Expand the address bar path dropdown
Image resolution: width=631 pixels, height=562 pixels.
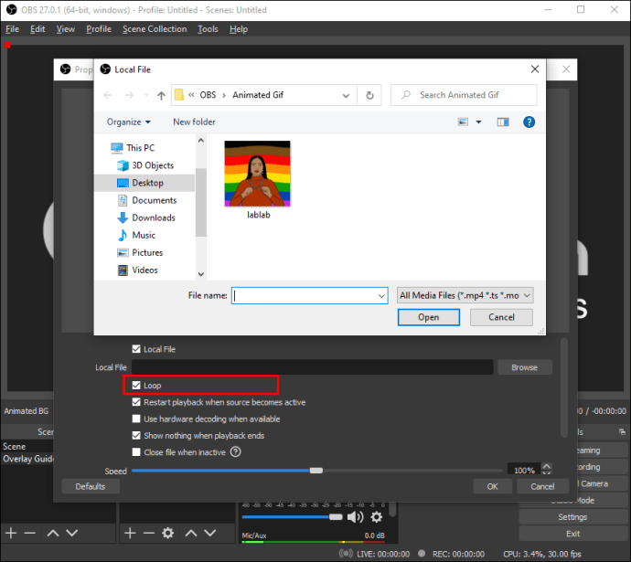347,95
